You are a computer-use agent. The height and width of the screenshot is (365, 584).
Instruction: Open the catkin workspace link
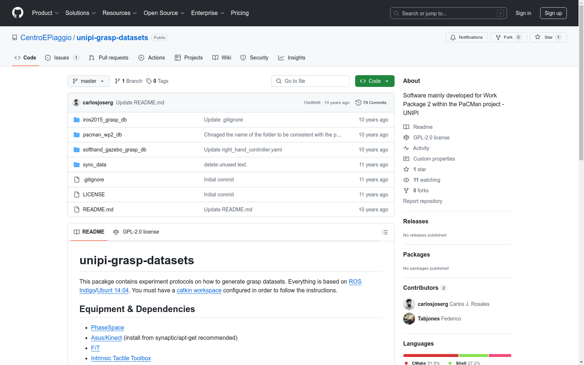(199, 291)
